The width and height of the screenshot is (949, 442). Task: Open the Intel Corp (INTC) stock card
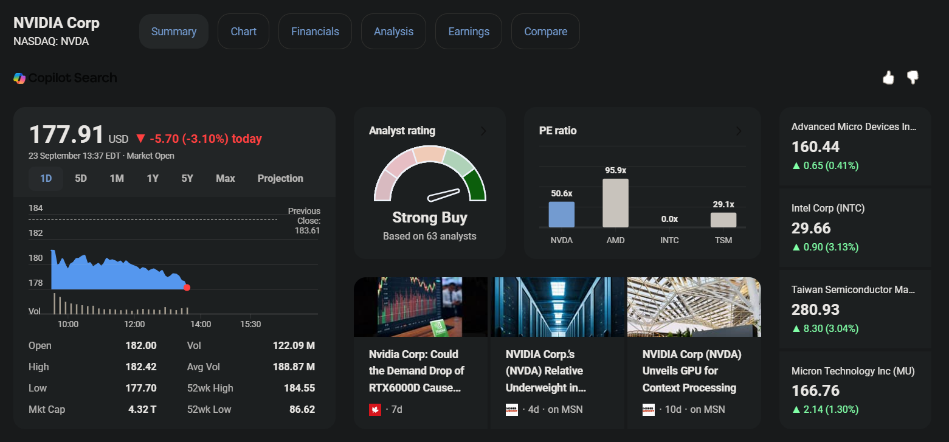point(855,227)
